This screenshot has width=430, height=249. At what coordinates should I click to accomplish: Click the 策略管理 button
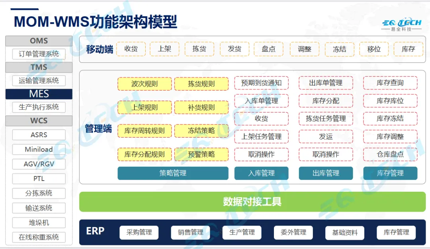pyautogui.click(x=173, y=173)
